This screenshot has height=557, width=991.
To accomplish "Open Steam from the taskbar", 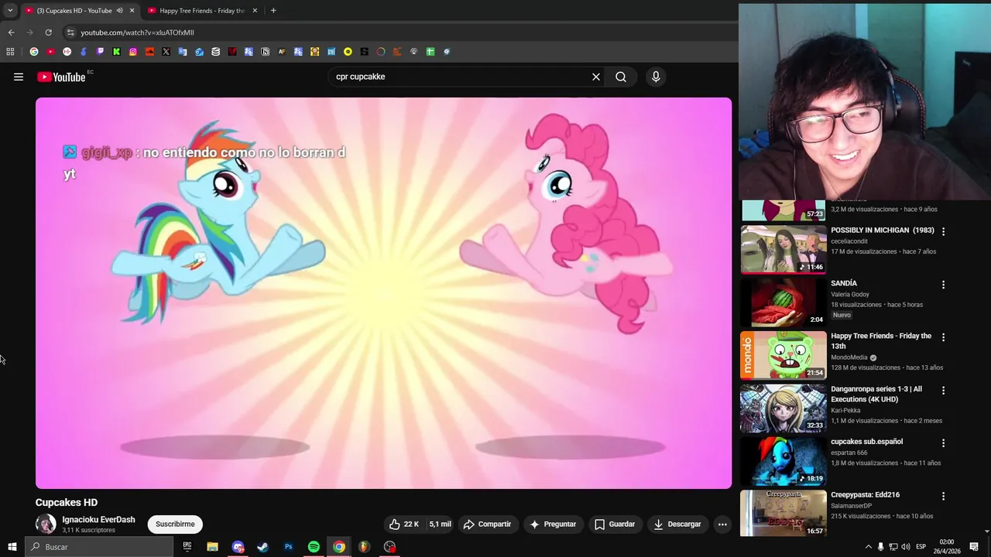I will pyautogui.click(x=262, y=547).
